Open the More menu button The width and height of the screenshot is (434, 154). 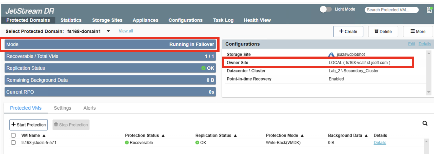pos(418,32)
